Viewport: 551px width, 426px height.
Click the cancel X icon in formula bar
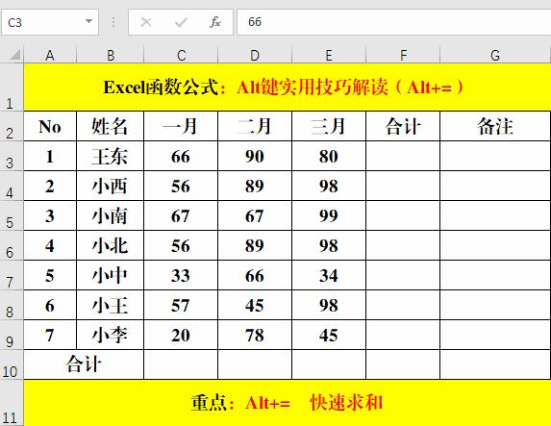click(x=146, y=22)
